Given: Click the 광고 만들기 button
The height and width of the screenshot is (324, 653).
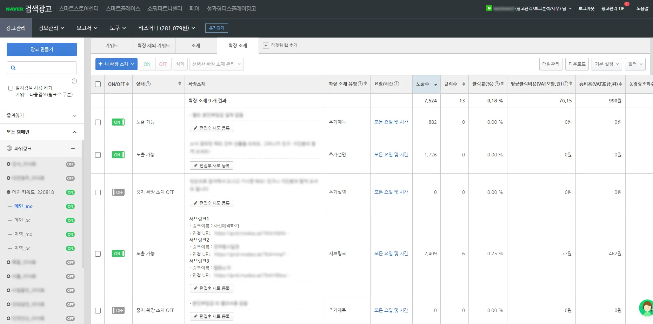Looking at the screenshot, I should 42,49.
